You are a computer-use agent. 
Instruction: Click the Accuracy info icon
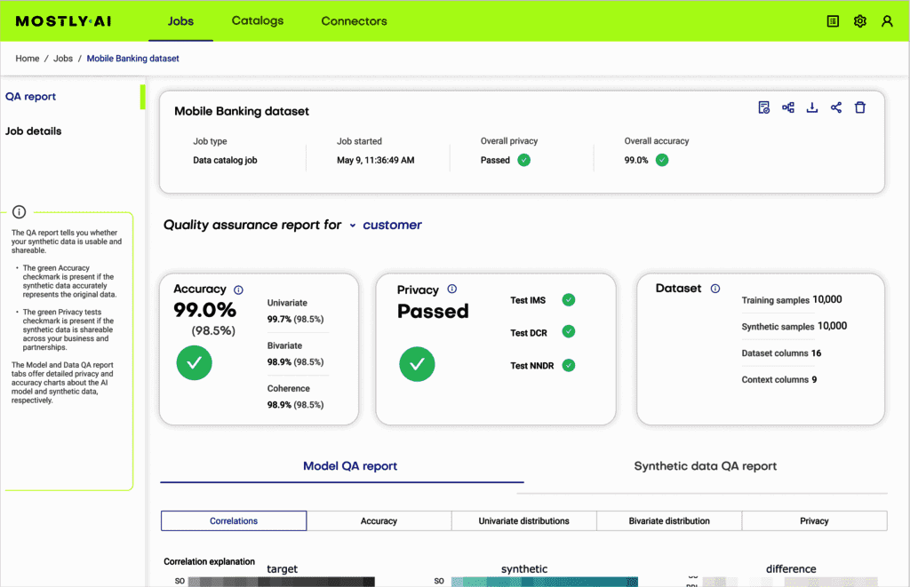[238, 290]
